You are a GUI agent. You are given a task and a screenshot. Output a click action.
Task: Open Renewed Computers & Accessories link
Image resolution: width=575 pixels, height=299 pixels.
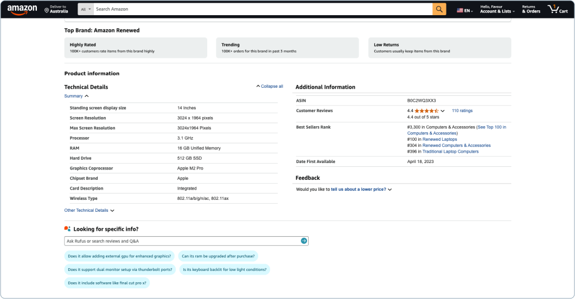coord(456,146)
